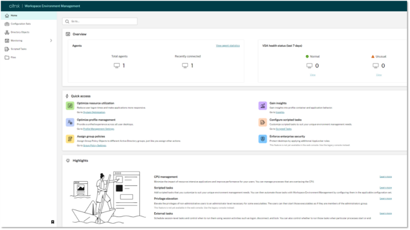The image size is (410, 230).
Task: Click Learn more for CPU management
Action: pos(386,177)
